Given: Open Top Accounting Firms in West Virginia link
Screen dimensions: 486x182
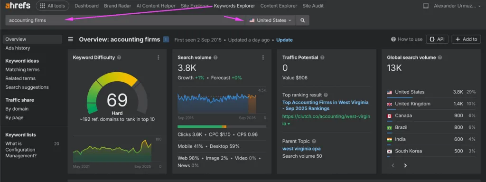Looking at the screenshot, I should (x=326, y=105).
